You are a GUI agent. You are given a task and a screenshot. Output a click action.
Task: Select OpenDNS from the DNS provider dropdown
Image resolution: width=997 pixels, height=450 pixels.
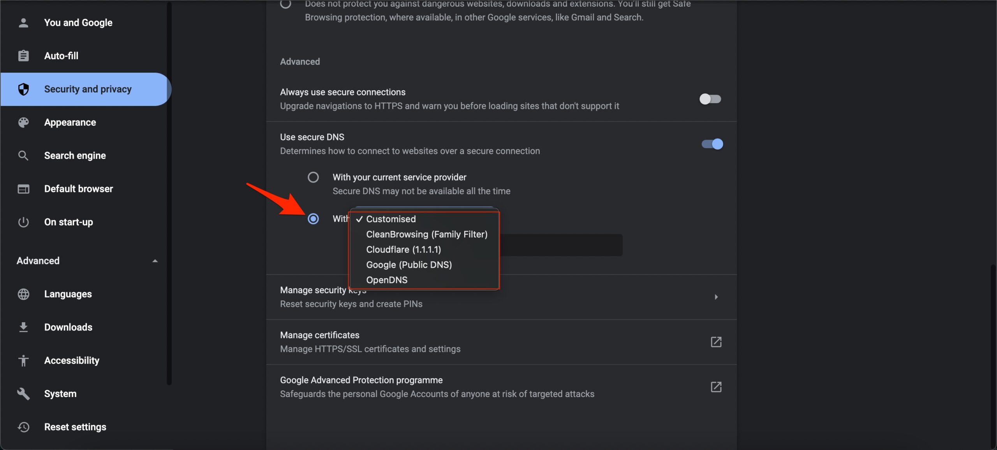pos(388,280)
